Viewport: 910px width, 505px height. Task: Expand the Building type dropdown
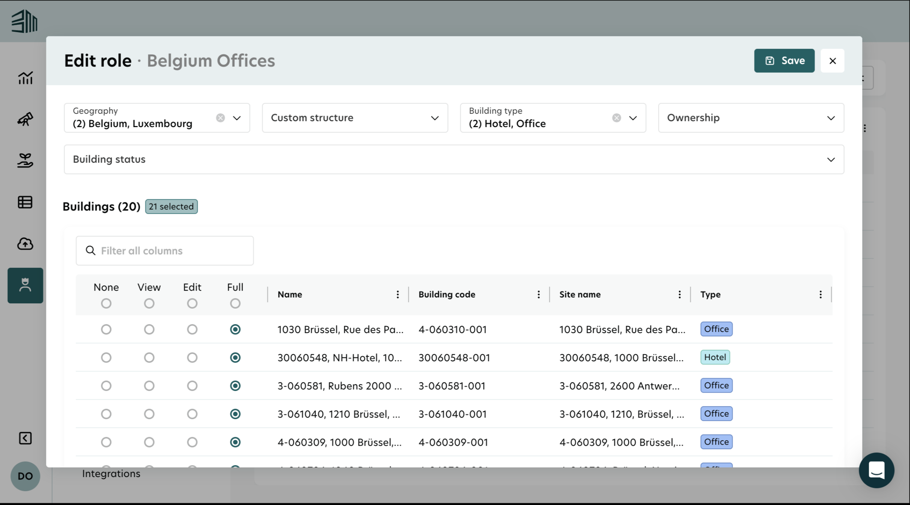tap(633, 118)
